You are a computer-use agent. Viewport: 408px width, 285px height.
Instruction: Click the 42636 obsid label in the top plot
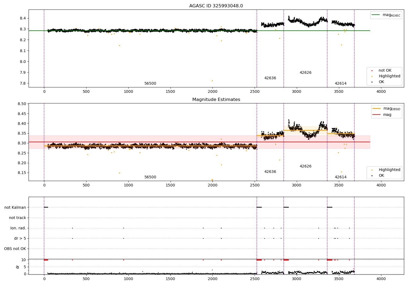click(x=270, y=78)
